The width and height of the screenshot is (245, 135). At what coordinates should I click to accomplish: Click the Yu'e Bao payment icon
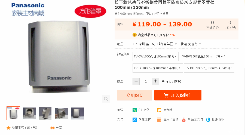point(184,120)
